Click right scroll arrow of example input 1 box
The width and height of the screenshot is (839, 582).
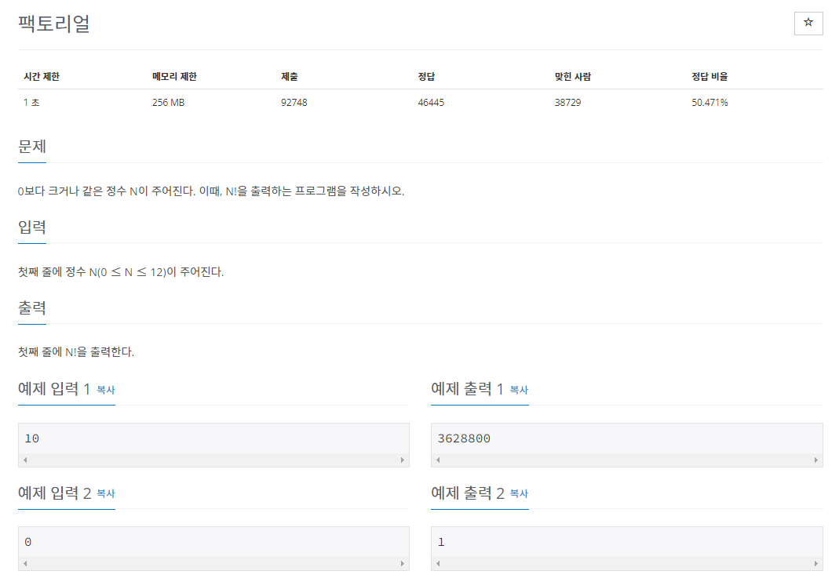(x=403, y=460)
